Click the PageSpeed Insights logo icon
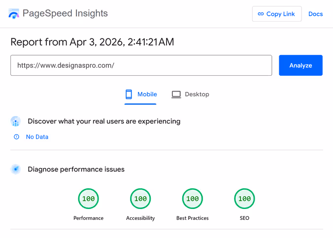333x238 pixels. click(14, 14)
